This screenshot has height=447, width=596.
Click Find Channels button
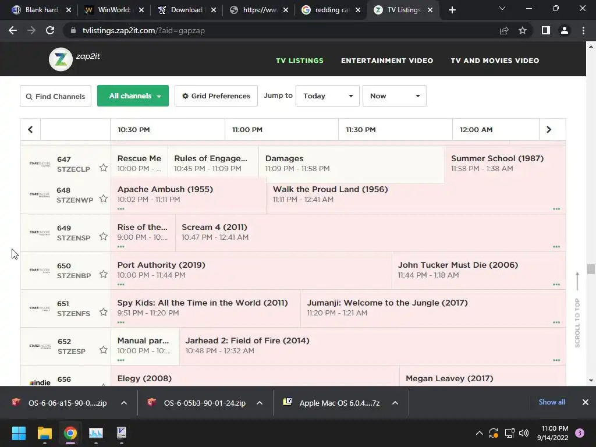(55, 96)
